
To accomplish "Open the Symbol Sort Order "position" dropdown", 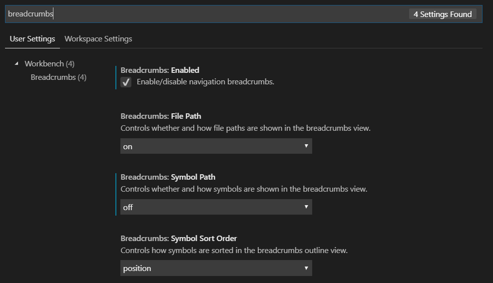I will click(216, 268).
